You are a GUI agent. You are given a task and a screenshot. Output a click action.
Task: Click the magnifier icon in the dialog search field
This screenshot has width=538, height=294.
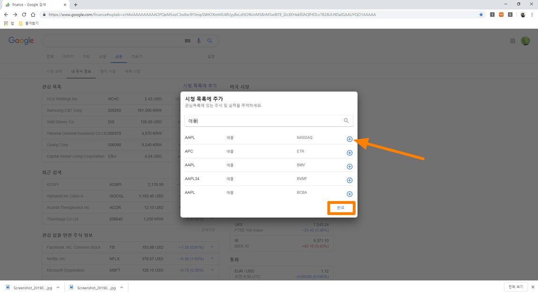click(x=346, y=121)
